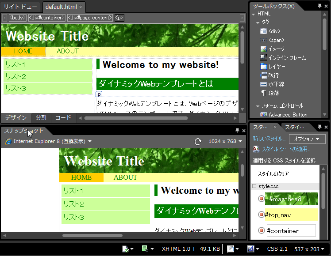
Task: Click the XHTML 1.0 T status entry
Action: click(x=179, y=249)
